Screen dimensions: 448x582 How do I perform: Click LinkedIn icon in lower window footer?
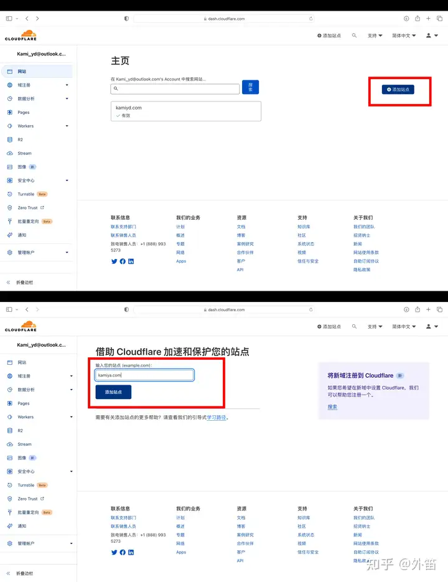point(131,552)
